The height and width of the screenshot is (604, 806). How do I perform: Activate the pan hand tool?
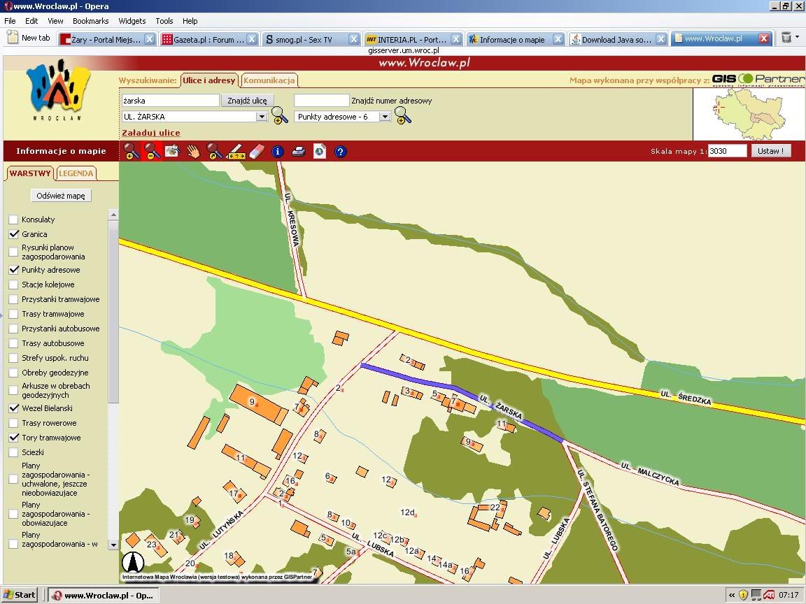pos(192,150)
